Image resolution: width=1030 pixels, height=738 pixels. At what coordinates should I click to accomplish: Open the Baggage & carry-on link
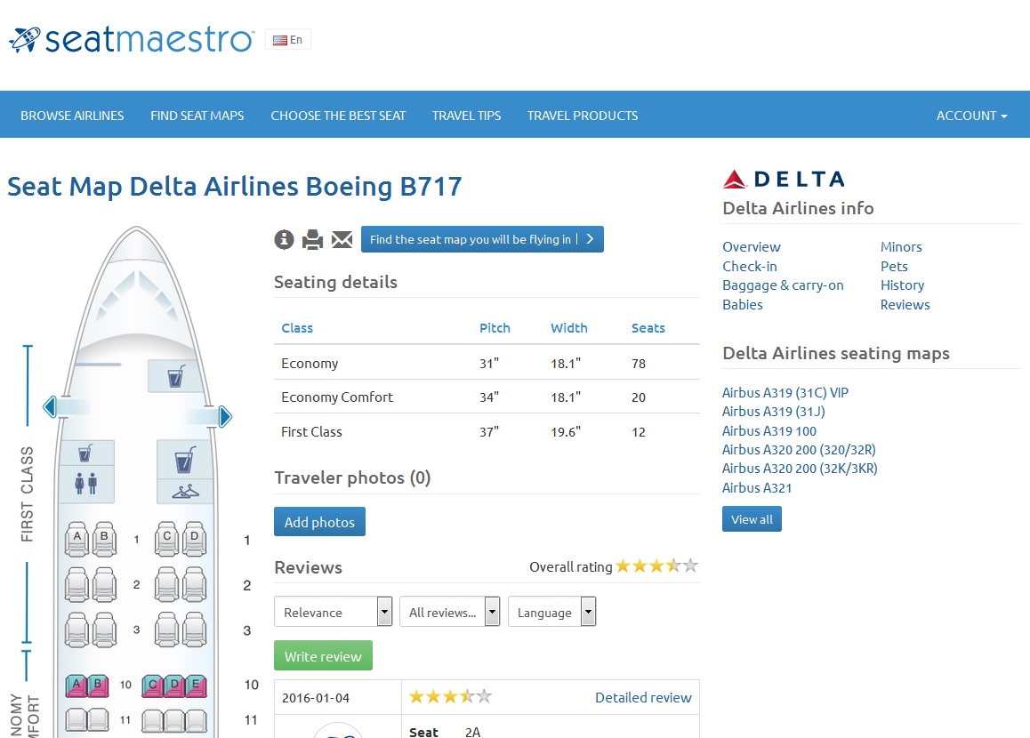[783, 285]
